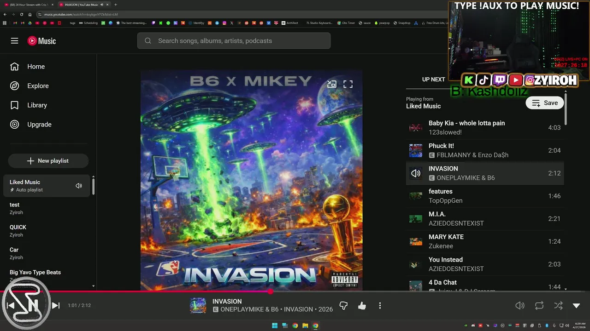Click the queue scrollbar

(x=566, y=109)
